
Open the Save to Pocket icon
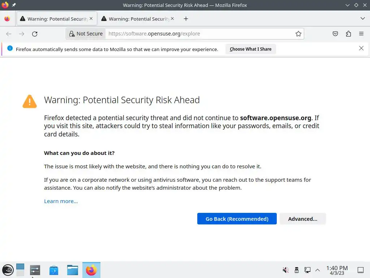pyautogui.click(x=335, y=34)
